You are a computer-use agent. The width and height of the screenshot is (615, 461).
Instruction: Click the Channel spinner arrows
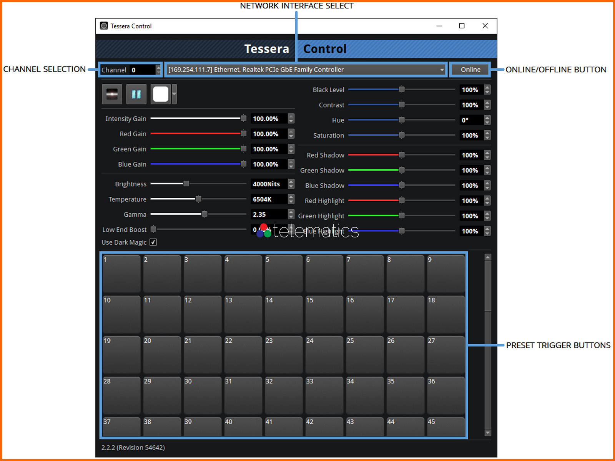158,70
